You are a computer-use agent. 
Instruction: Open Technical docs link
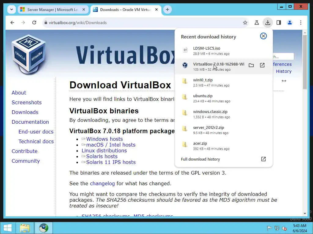point(36,141)
